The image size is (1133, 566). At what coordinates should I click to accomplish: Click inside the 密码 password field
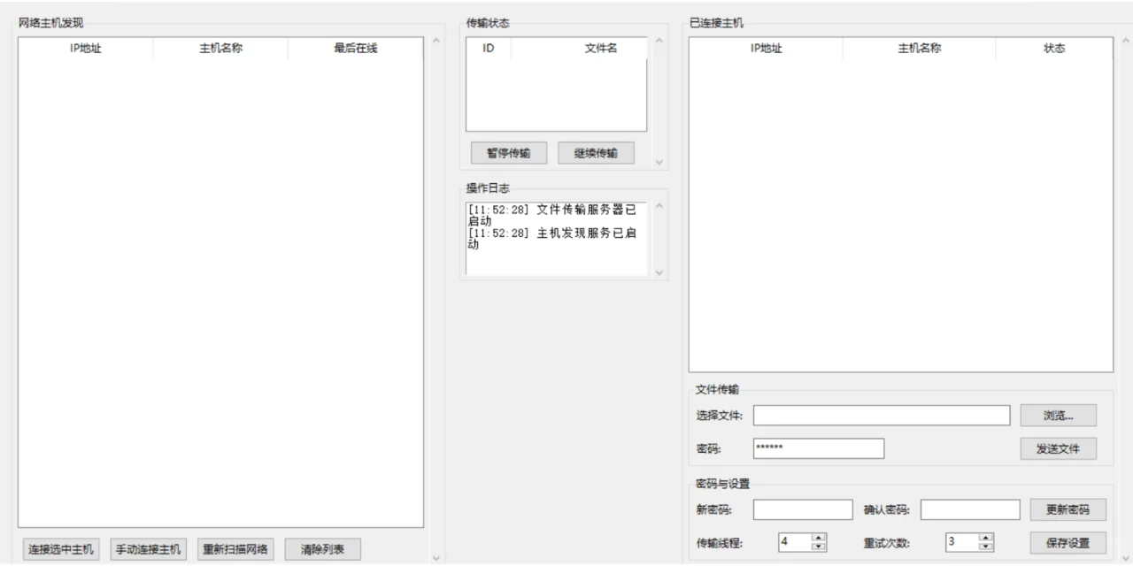click(x=818, y=448)
